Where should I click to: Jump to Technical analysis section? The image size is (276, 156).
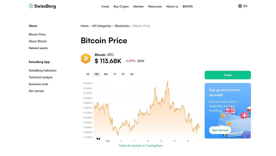click(41, 77)
